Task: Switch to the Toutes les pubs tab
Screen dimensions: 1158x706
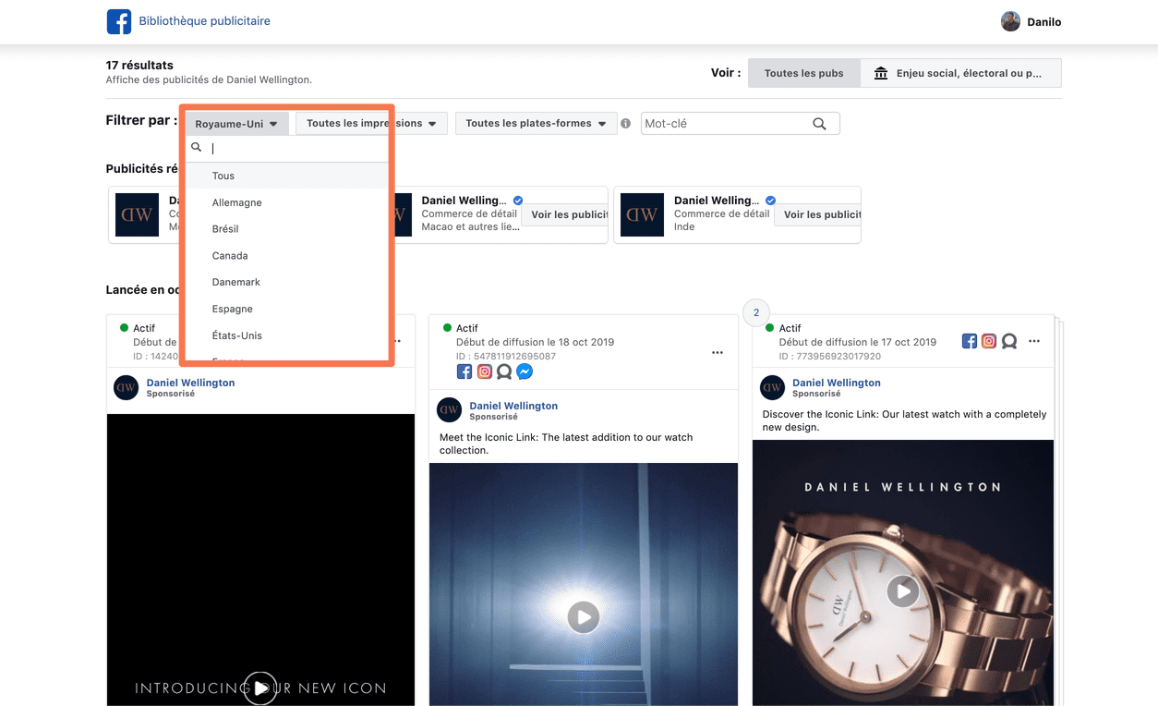Action: (x=803, y=73)
